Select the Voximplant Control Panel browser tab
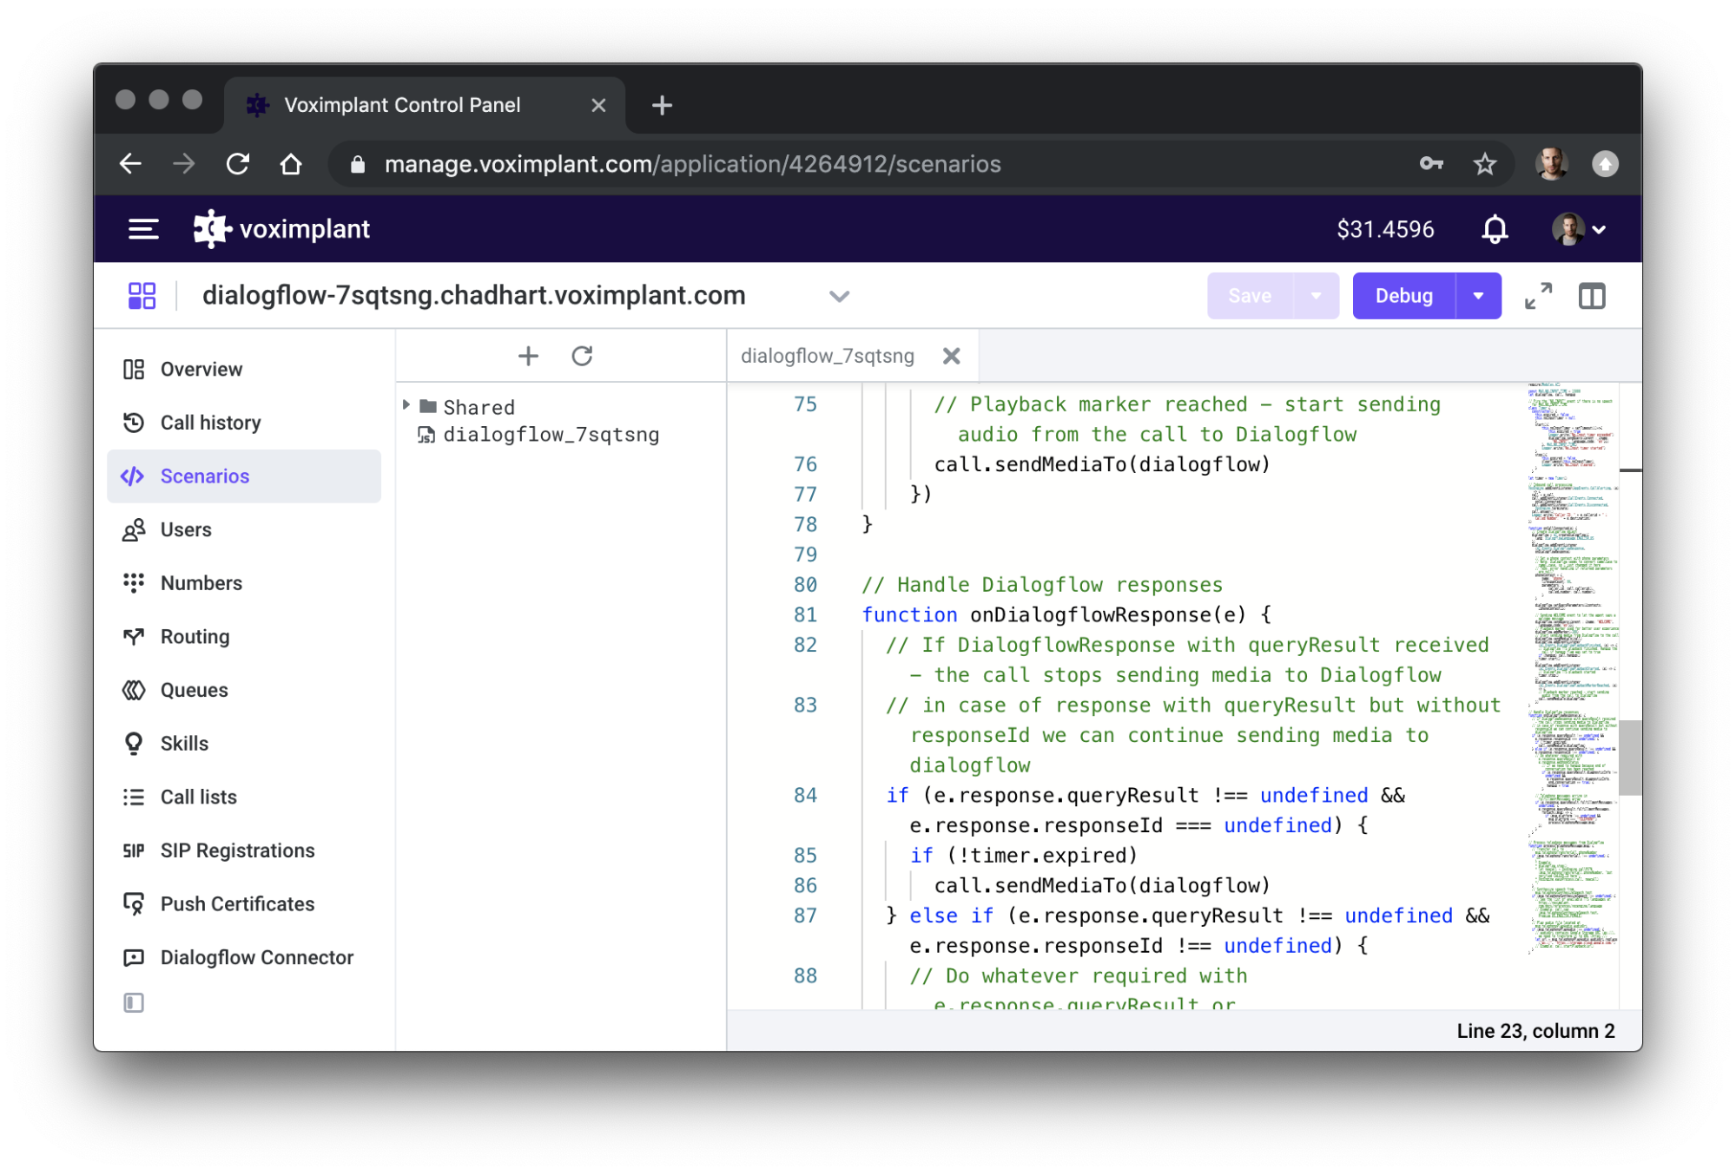 (x=425, y=105)
